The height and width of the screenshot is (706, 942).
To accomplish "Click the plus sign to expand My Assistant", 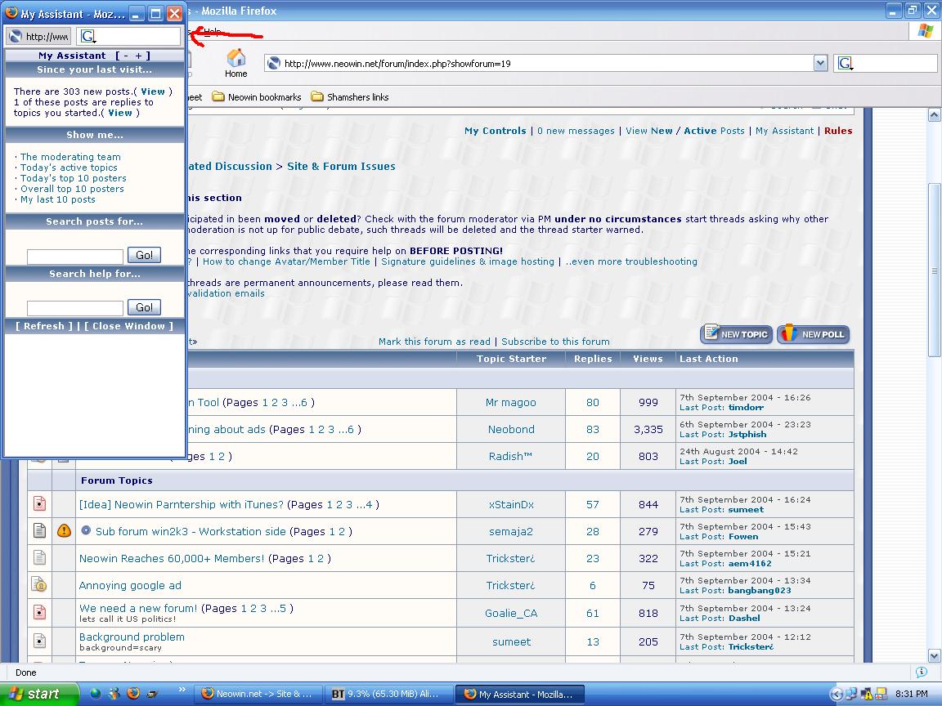I will pos(139,56).
